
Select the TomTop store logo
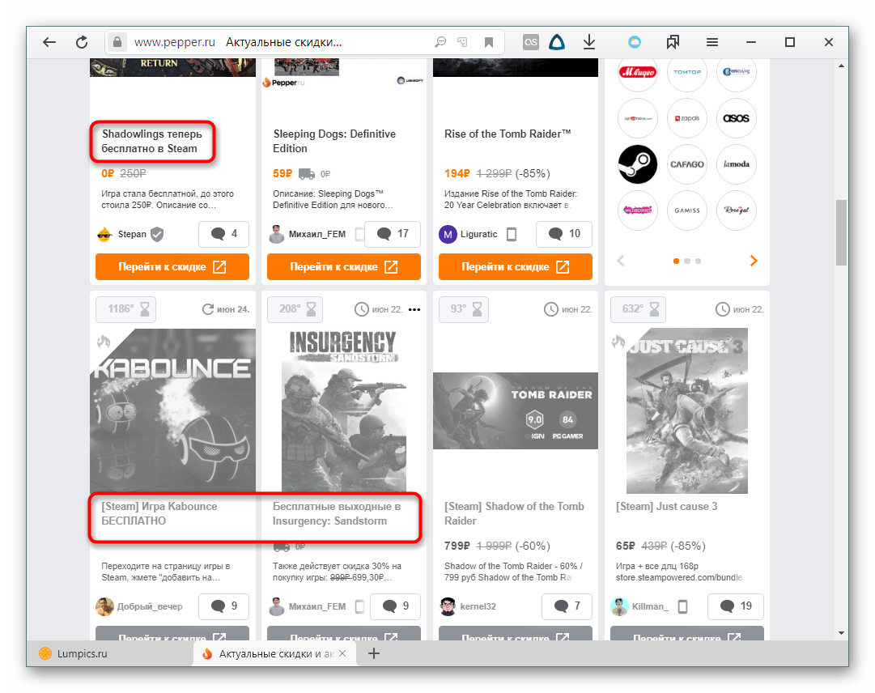click(687, 72)
